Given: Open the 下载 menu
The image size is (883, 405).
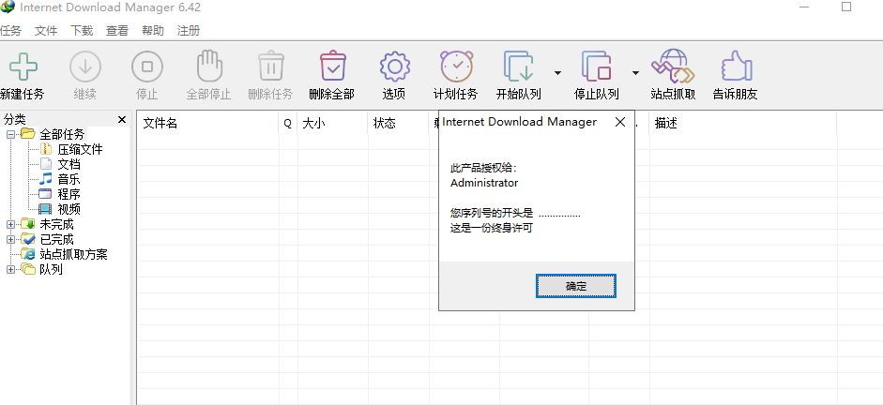Looking at the screenshot, I should pos(82,30).
